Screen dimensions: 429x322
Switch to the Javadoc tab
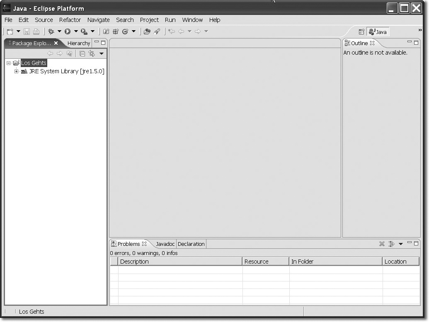coord(165,244)
